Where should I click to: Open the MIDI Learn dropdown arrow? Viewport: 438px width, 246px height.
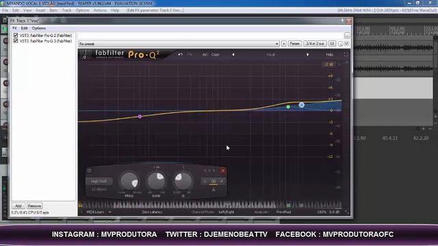pos(109,212)
